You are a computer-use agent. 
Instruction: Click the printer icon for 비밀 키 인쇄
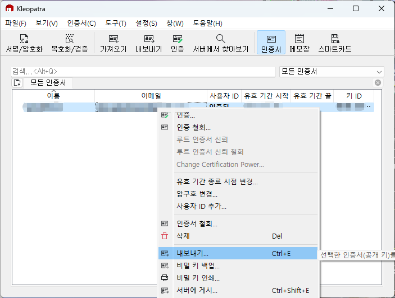coord(165,278)
